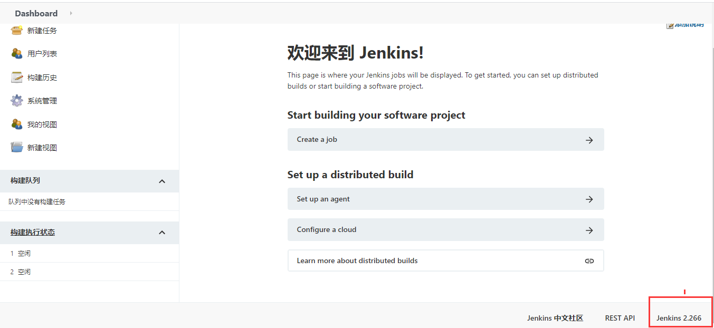Click the 新建视图 folder icon

pos(17,148)
